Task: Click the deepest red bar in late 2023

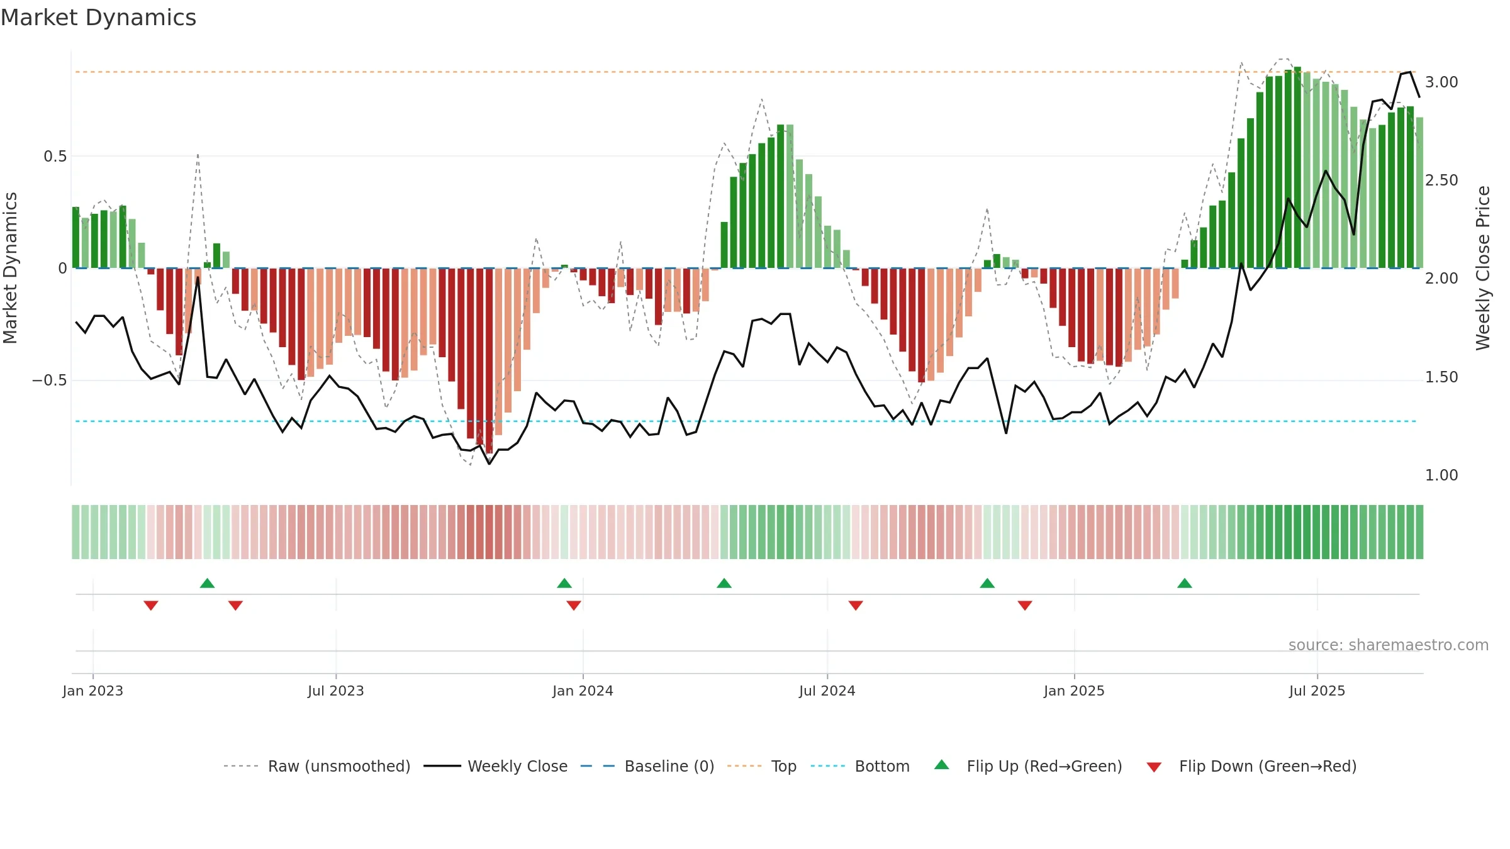Action: 489,361
